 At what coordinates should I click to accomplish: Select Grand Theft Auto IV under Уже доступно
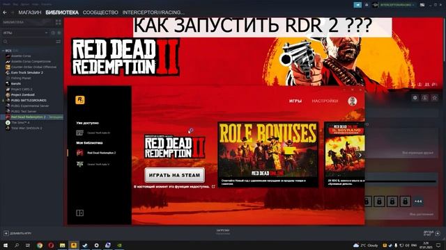click(x=94, y=133)
